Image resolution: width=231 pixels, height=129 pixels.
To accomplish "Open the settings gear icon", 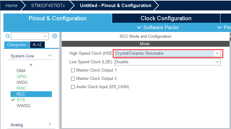I will coord(55,36).
